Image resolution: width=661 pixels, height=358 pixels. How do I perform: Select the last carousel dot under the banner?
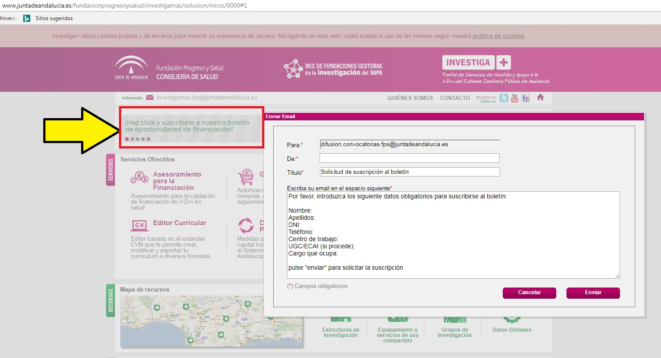click(148, 139)
